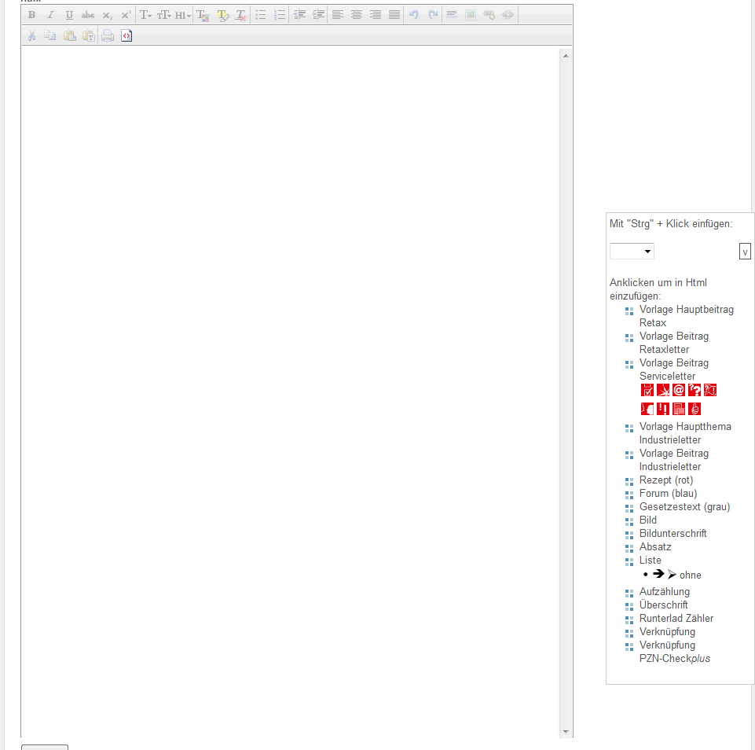Viewport: 755px width, 750px height.
Task: Click the print icon in the toolbar
Action: click(108, 35)
